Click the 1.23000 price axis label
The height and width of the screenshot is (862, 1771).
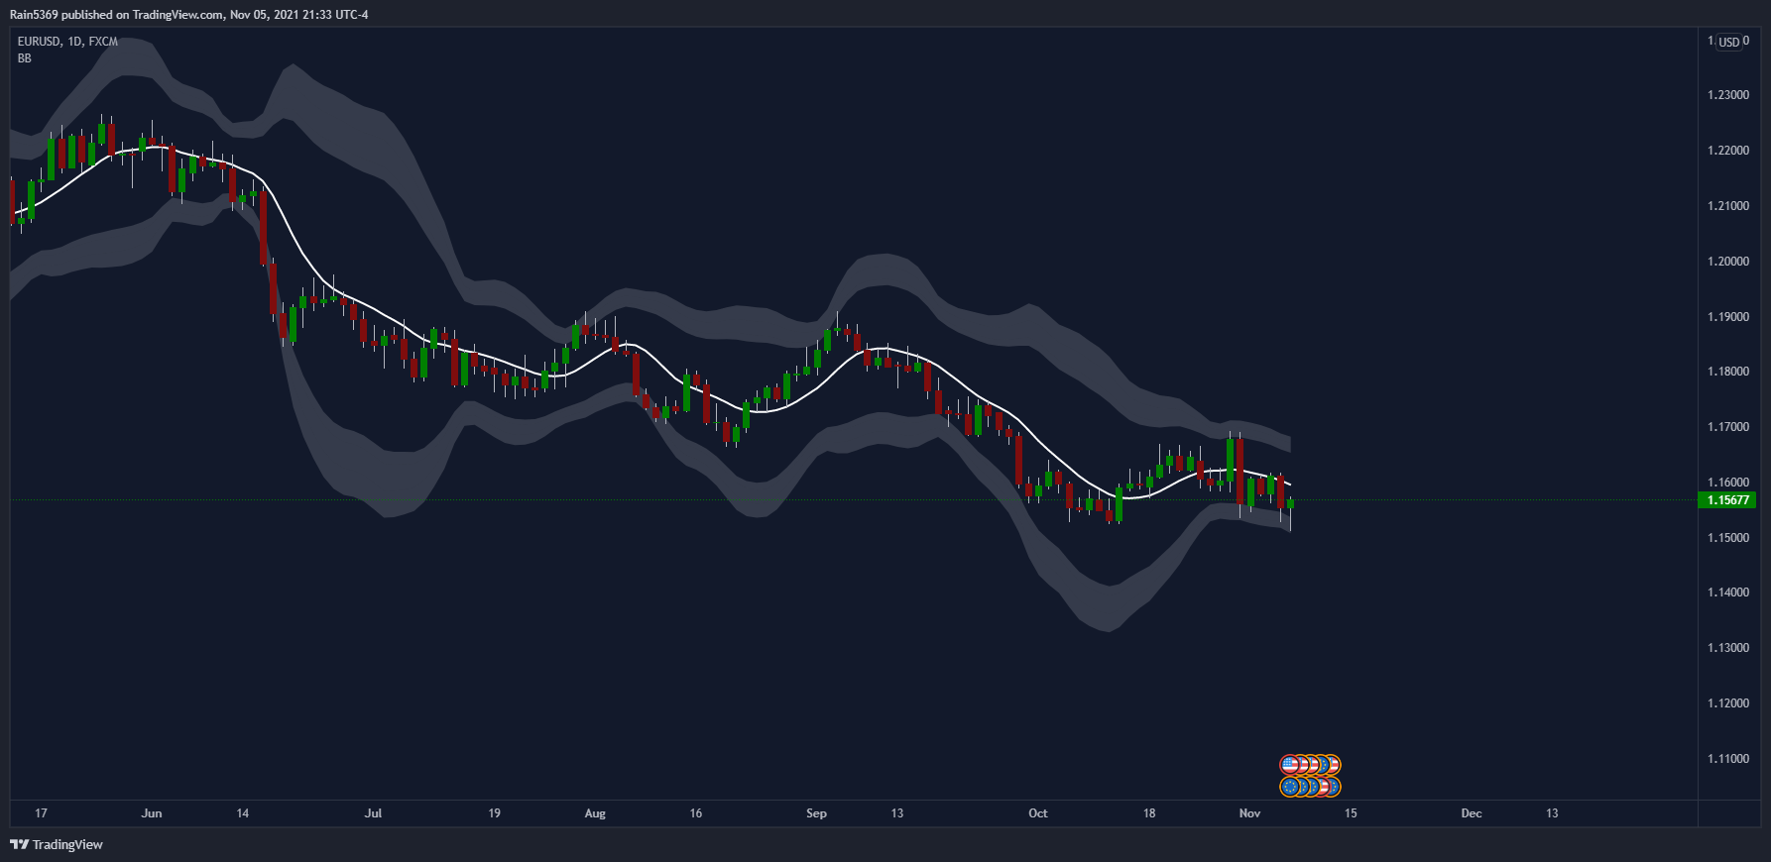(1728, 95)
